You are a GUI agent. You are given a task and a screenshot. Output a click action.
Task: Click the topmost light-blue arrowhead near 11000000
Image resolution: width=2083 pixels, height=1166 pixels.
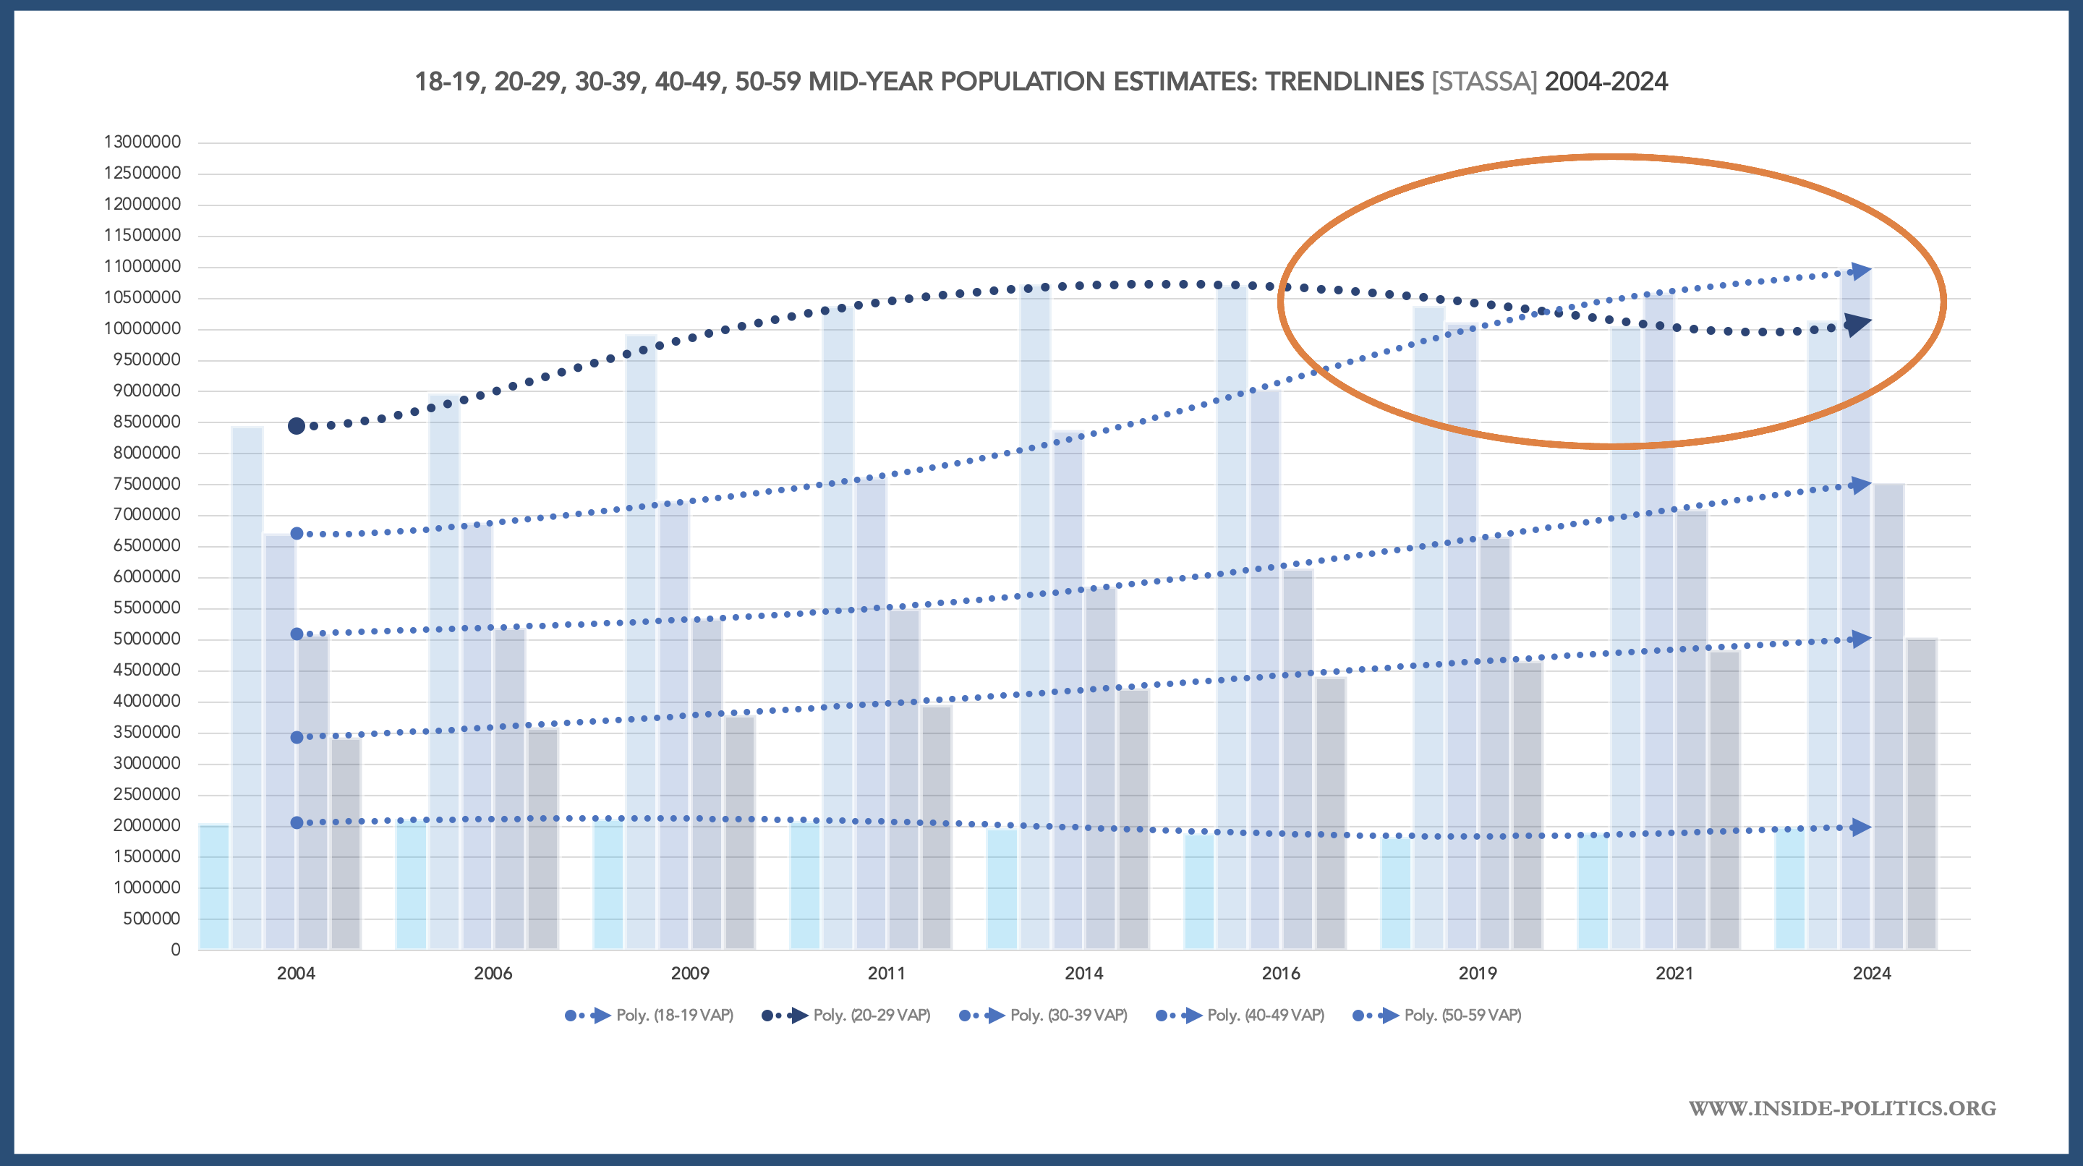point(1861,272)
